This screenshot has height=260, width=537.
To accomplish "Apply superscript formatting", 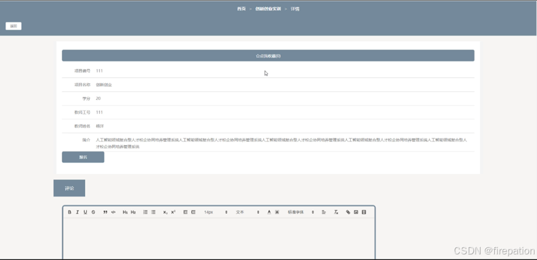I will click(x=173, y=212).
